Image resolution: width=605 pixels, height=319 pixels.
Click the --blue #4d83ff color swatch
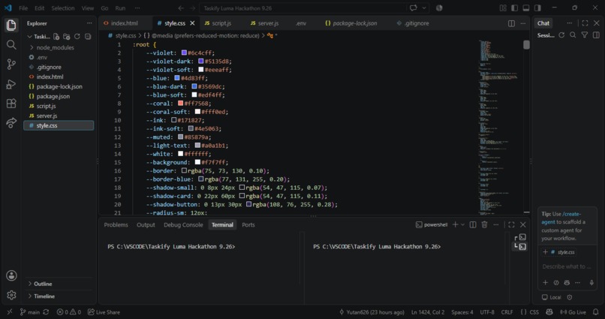tap(177, 78)
